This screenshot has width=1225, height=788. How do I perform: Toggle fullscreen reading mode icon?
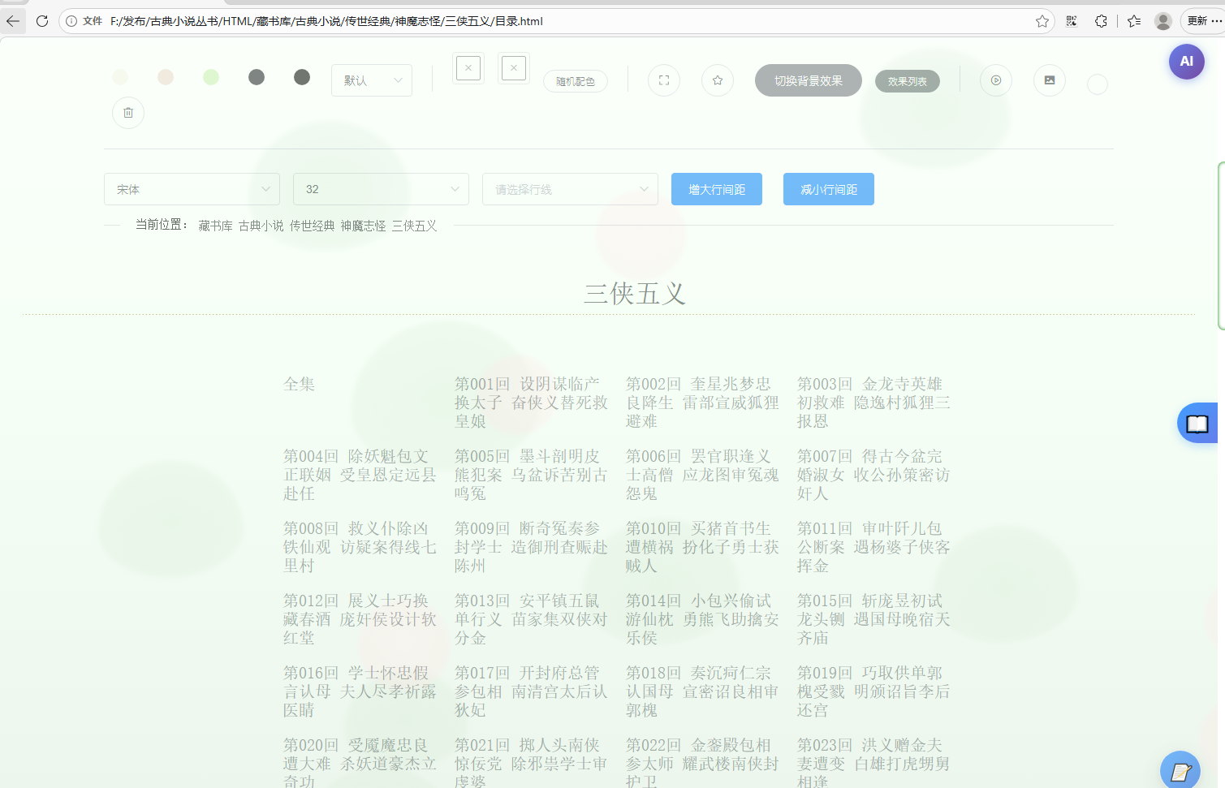click(664, 80)
